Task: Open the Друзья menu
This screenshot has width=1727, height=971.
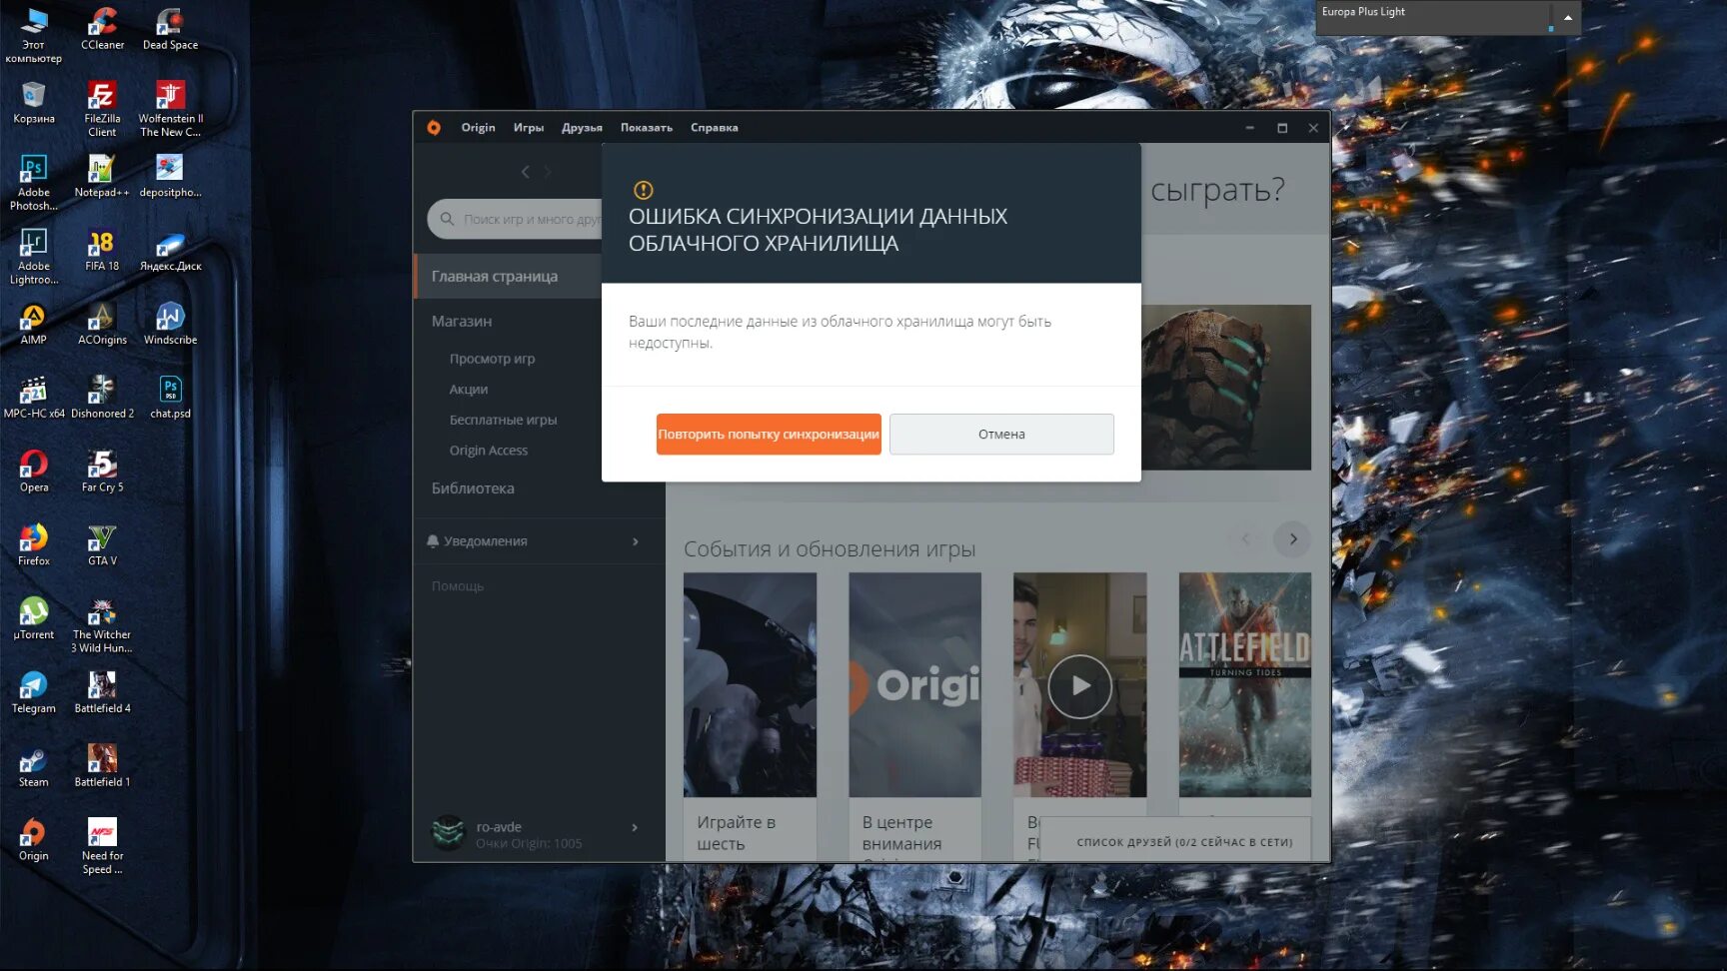Action: click(582, 128)
